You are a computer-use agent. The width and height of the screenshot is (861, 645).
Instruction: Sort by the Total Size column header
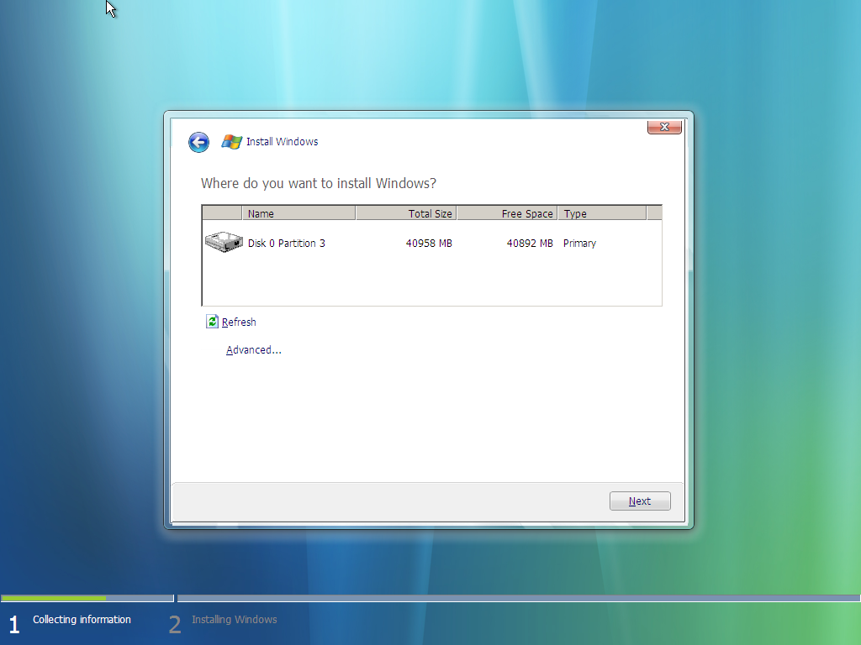(406, 213)
